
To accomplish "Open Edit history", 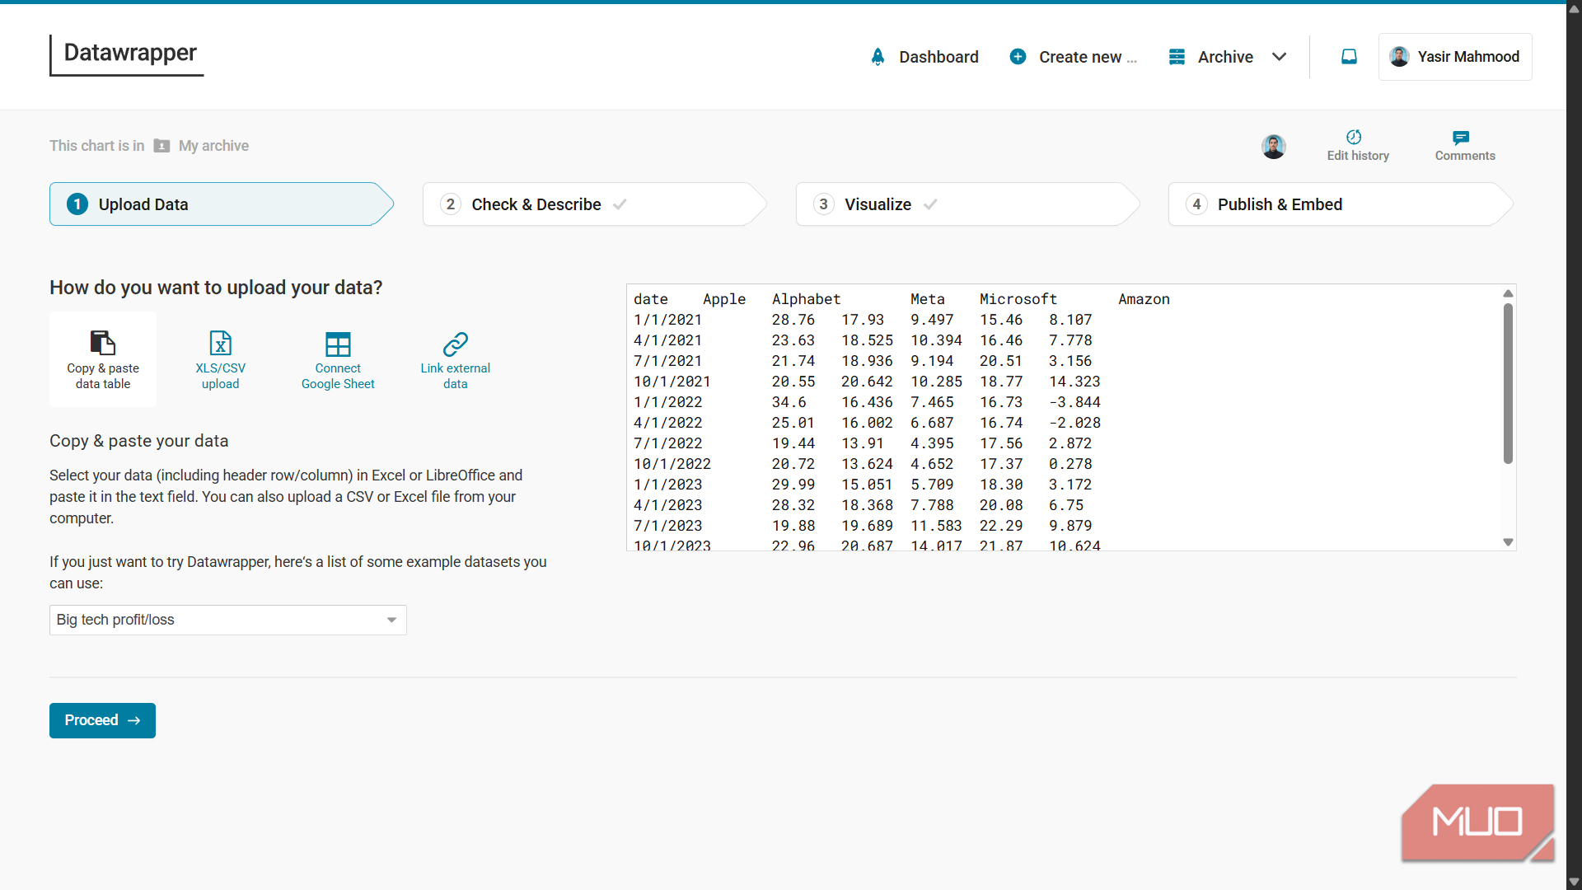I will (x=1358, y=145).
